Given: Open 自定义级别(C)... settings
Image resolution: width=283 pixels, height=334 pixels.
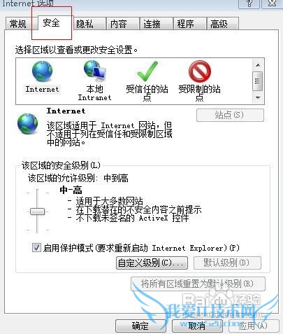Looking at the screenshot, I should 152,263.
